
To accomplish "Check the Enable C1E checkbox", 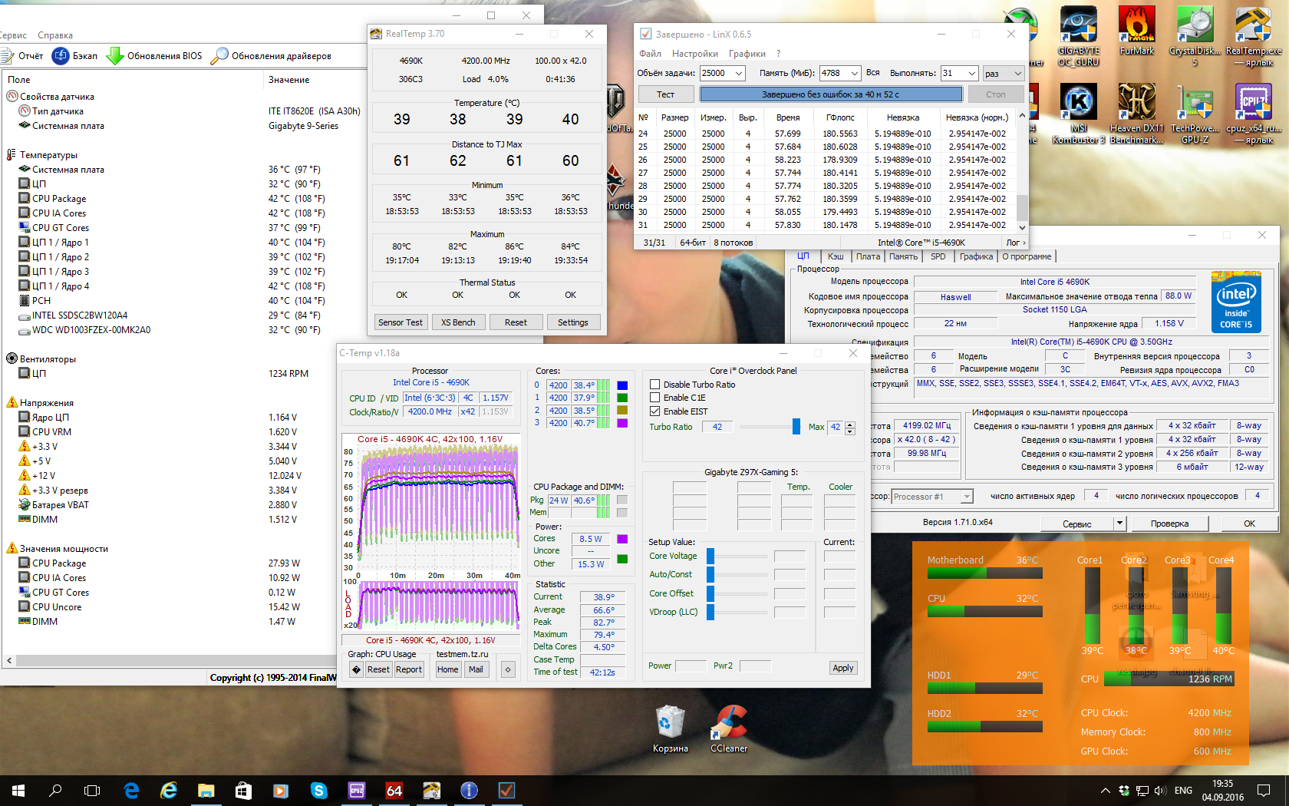I will [x=654, y=398].
